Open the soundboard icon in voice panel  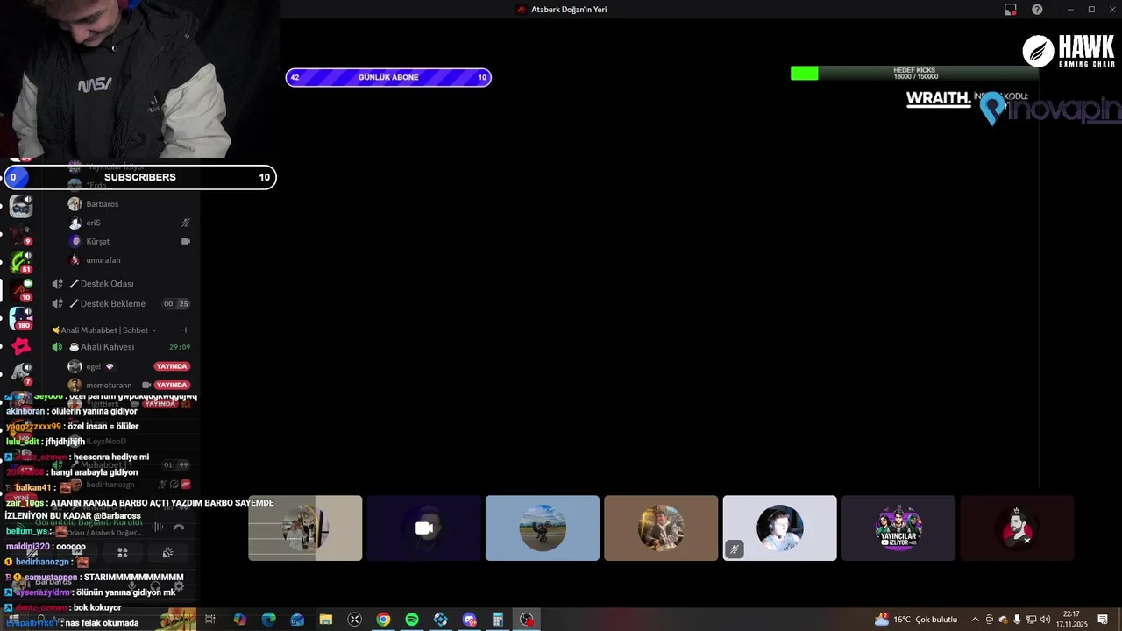(167, 552)
